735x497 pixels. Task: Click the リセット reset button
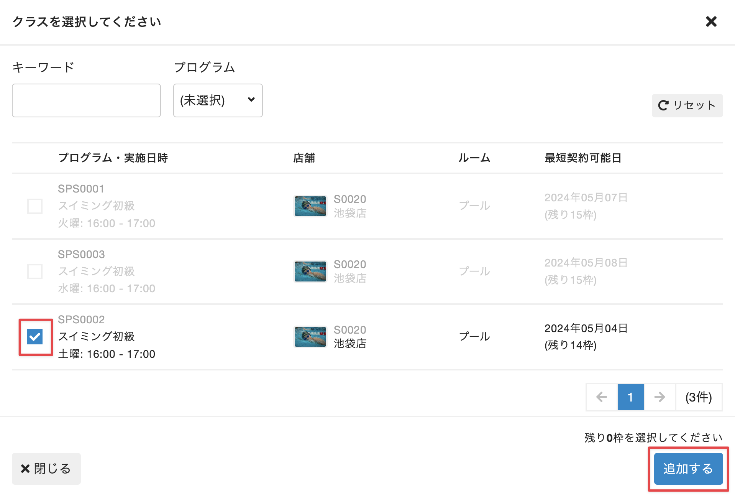tap(687, 105)
